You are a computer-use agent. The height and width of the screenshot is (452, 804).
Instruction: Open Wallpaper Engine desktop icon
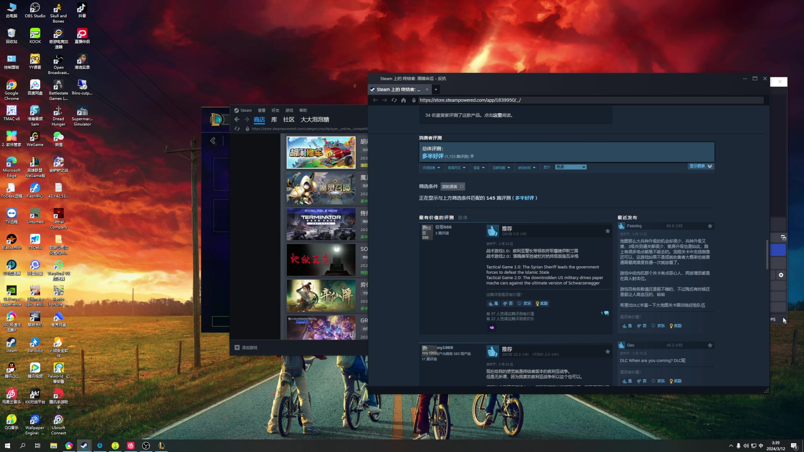coord(35,425)
